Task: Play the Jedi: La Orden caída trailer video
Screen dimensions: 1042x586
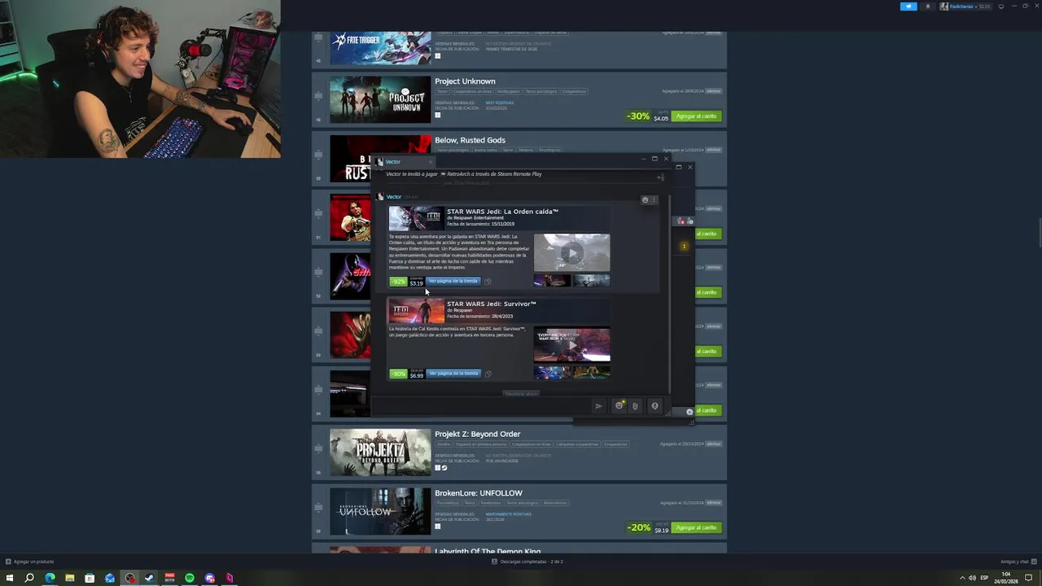Action: (571, 252)
